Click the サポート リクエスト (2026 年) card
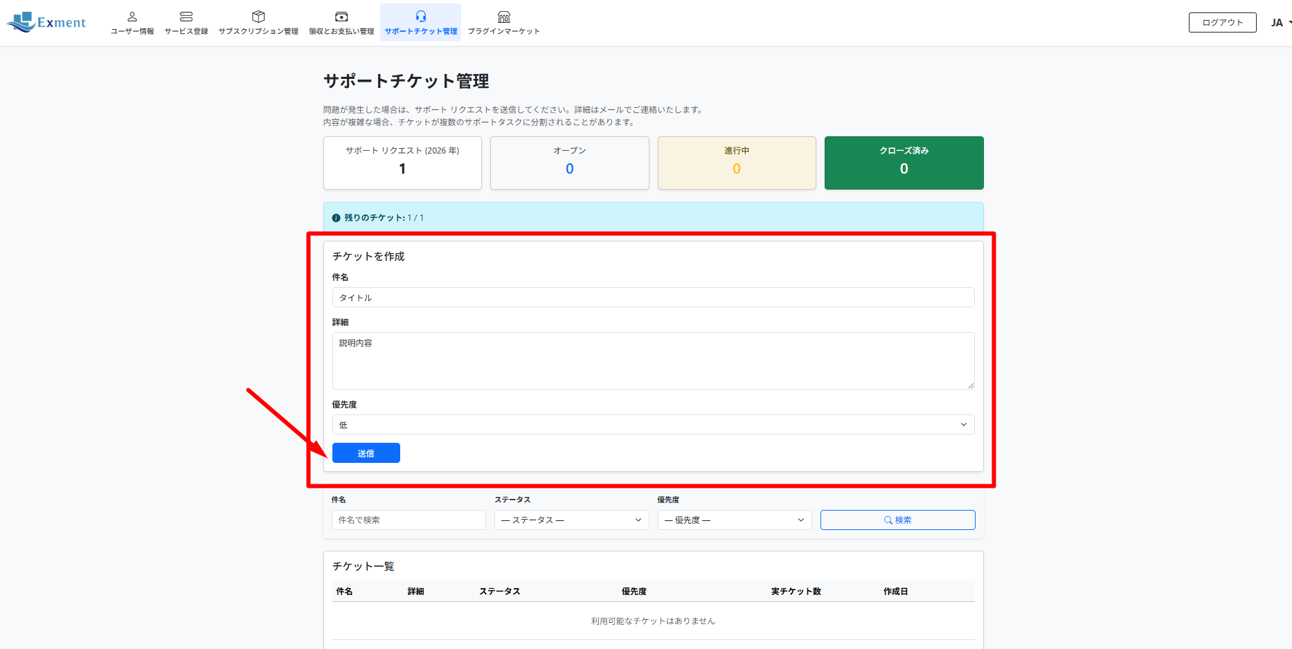1292x649 pixels. 402,163
